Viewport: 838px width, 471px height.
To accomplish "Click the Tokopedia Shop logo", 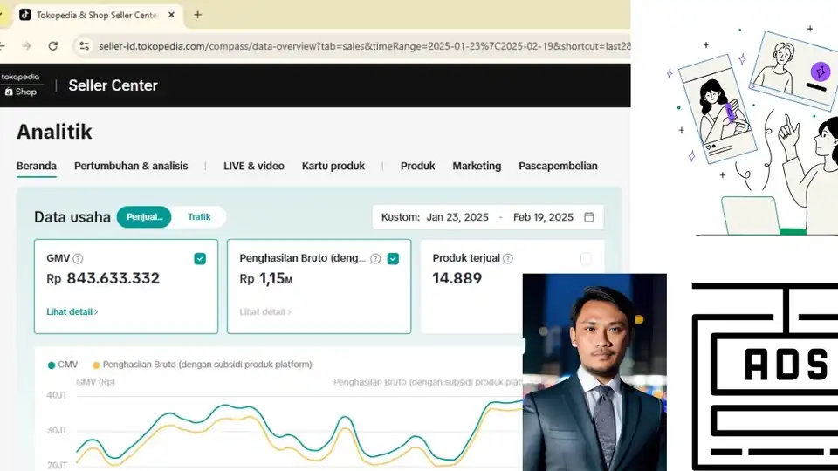I will pos(20,85).
